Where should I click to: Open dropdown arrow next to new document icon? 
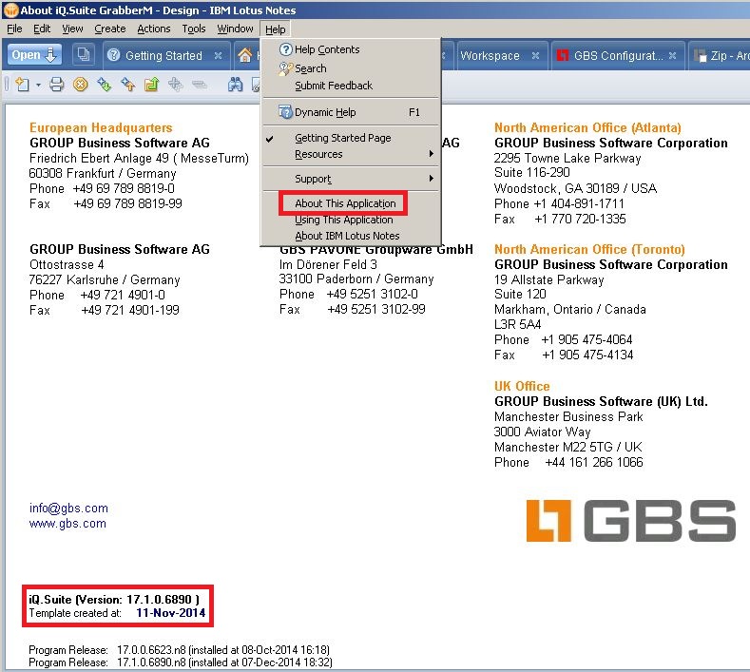[39, 86]
